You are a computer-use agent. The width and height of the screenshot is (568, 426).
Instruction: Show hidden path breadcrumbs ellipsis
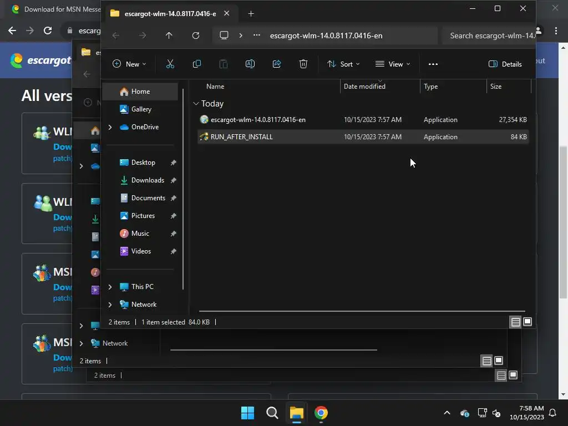coord(256,35)
